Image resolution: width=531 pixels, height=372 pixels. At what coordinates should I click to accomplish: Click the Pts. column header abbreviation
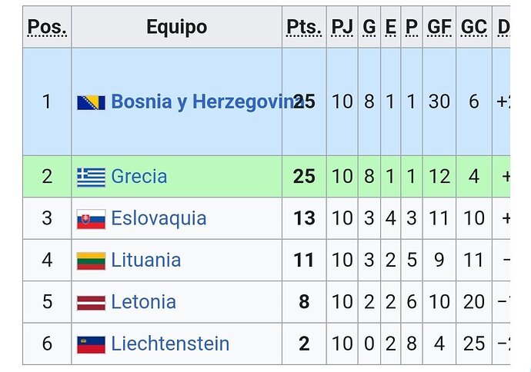304,27
